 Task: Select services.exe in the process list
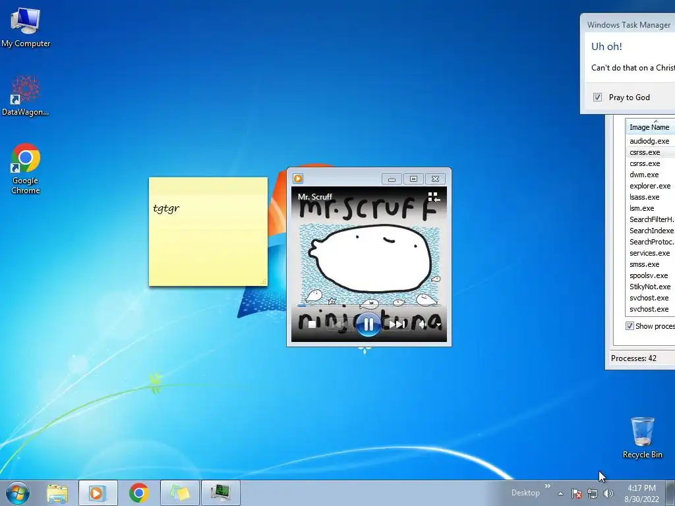click(x=650, y=253)
